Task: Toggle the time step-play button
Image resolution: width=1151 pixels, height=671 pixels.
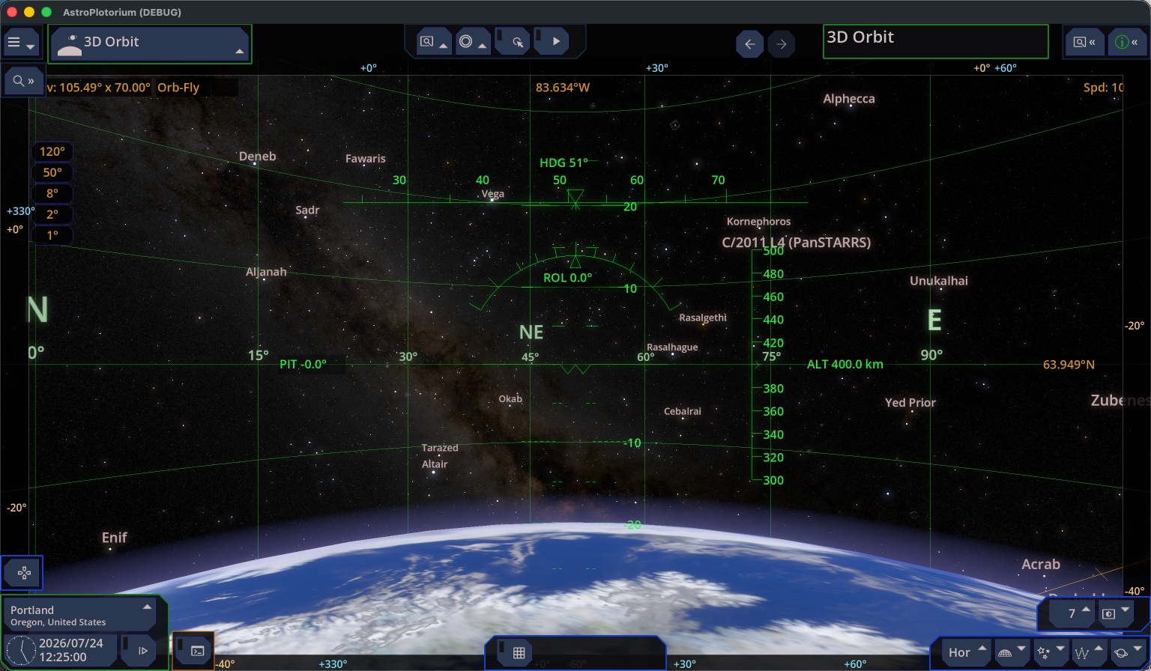Action: [x=138, y=650]
